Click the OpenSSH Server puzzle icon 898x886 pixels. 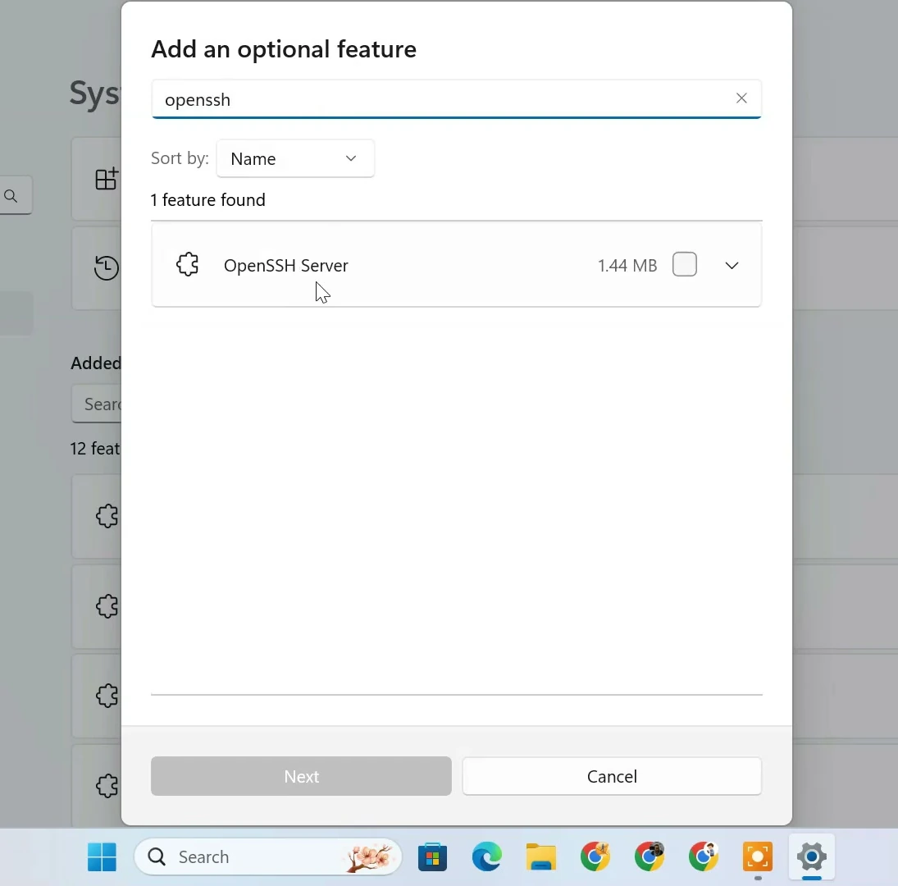(x=187, y=265)
